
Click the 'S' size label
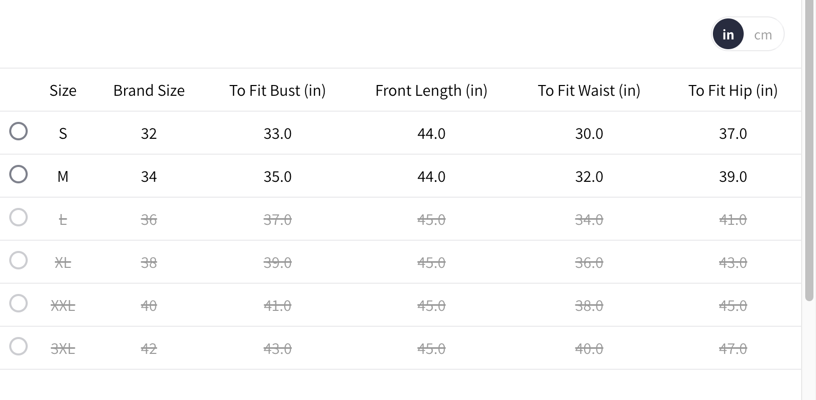pyautogui.click(x=63, y=134)
